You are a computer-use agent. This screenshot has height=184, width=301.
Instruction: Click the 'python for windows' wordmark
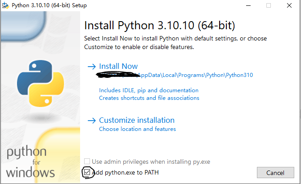(x=31, y=162)
